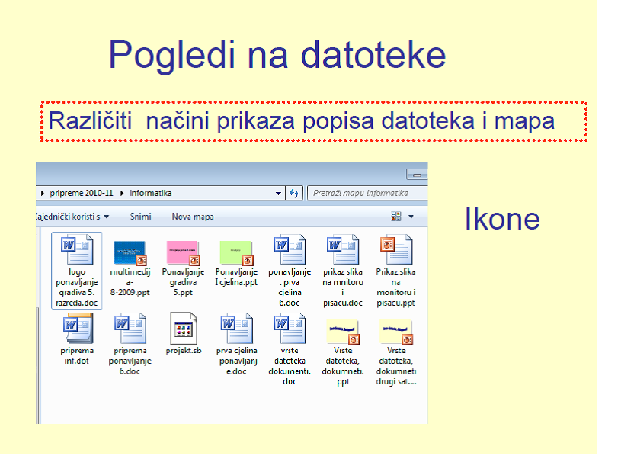Open the address bar history dropdown arrow
Screen dimensions: 621x472
click(x=277, y=193)
